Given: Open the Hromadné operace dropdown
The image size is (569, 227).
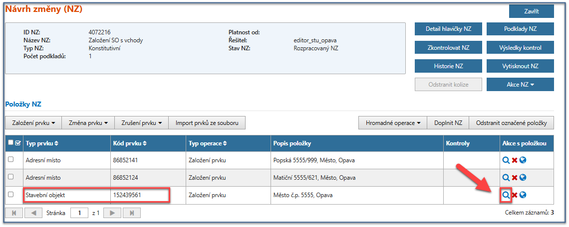Looking at the screenshot, I should [x=393, y=122].
